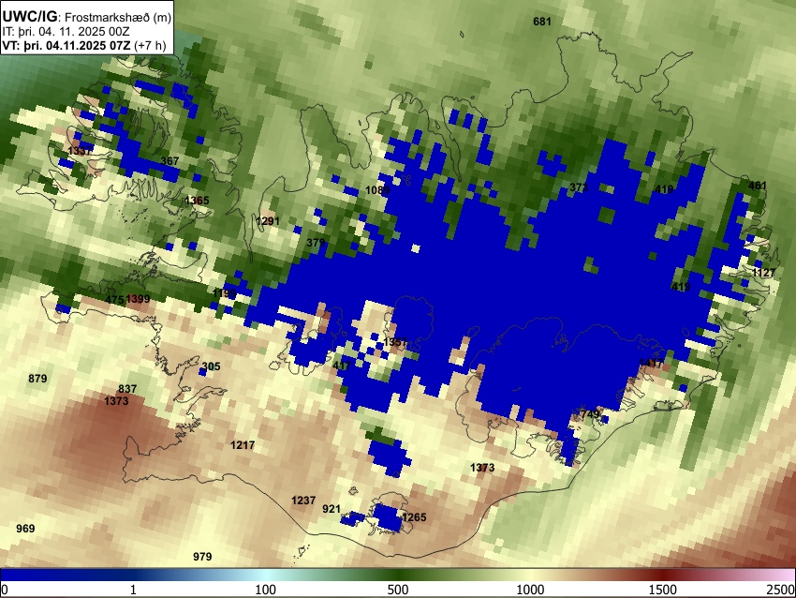
Task: Click the 1365 map value
Action: (x=197, y=201)
